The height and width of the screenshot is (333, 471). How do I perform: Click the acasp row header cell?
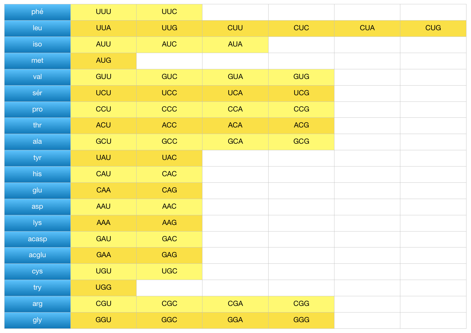coord(37,239)
